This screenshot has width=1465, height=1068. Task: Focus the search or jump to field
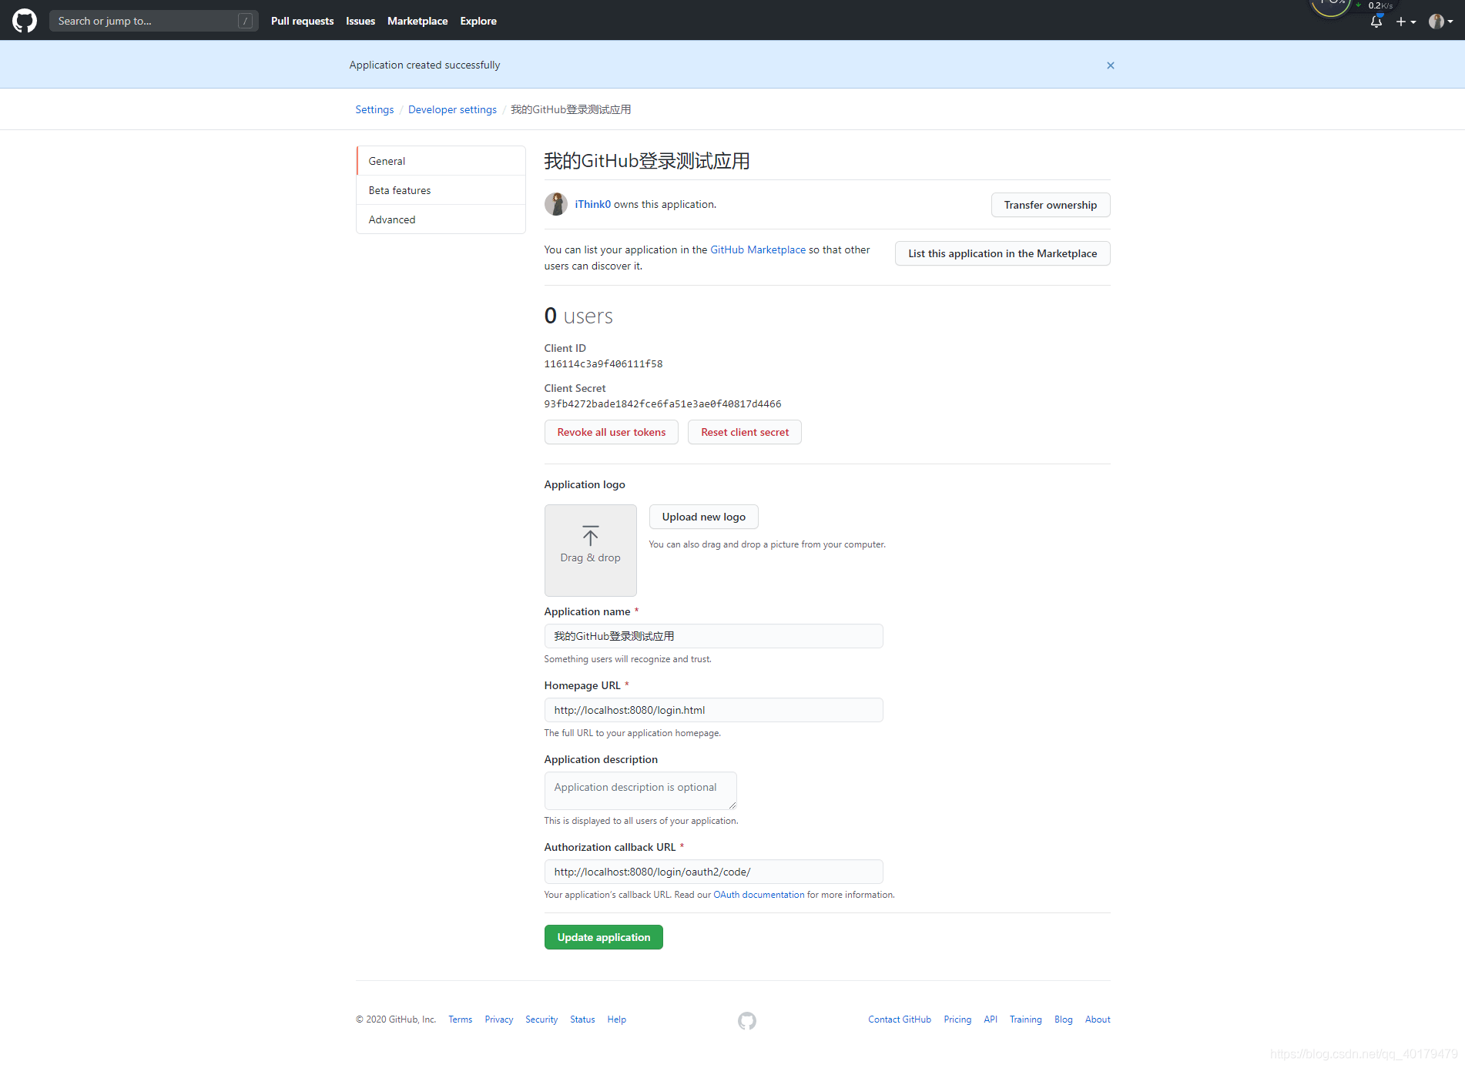coord(154,21)
